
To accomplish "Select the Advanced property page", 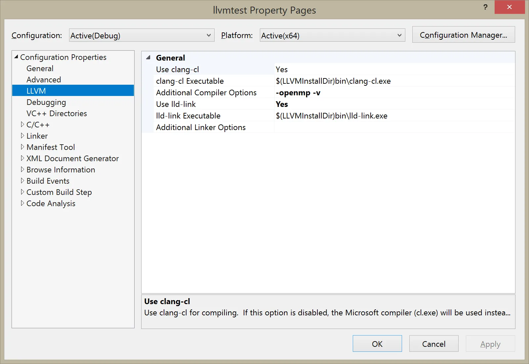I will point(44,80).
